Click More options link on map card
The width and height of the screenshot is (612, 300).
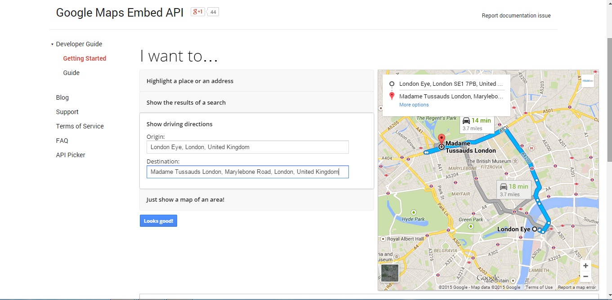[414, 105]
